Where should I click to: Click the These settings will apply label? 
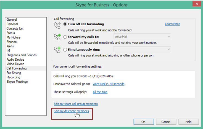point(70,92)
